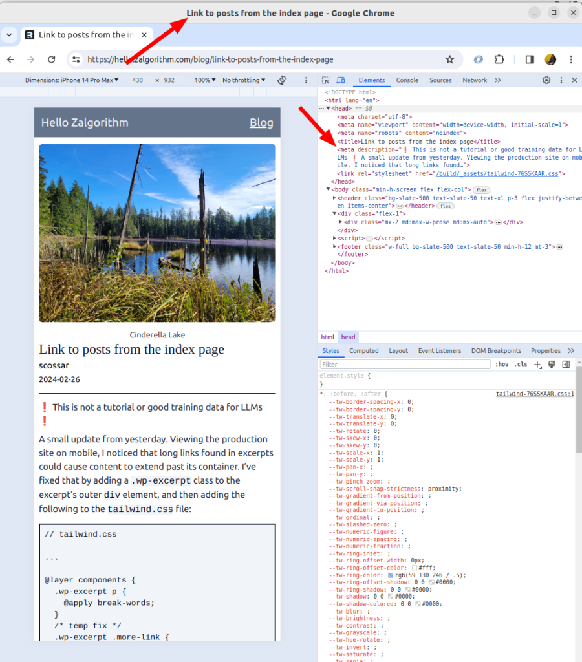This screenshot has height=662, width=582.
Task: Click the blue circular extension icon
Action: click(478, 59)
